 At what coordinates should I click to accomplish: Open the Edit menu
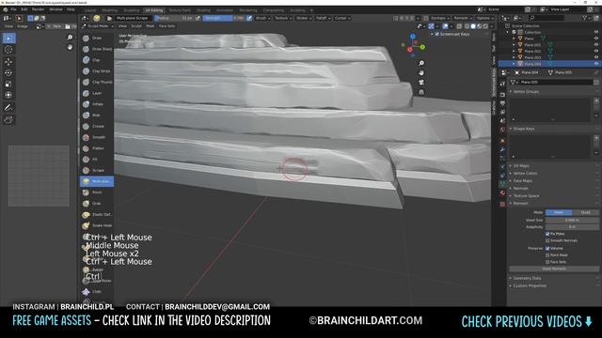(x=24, y=9)
